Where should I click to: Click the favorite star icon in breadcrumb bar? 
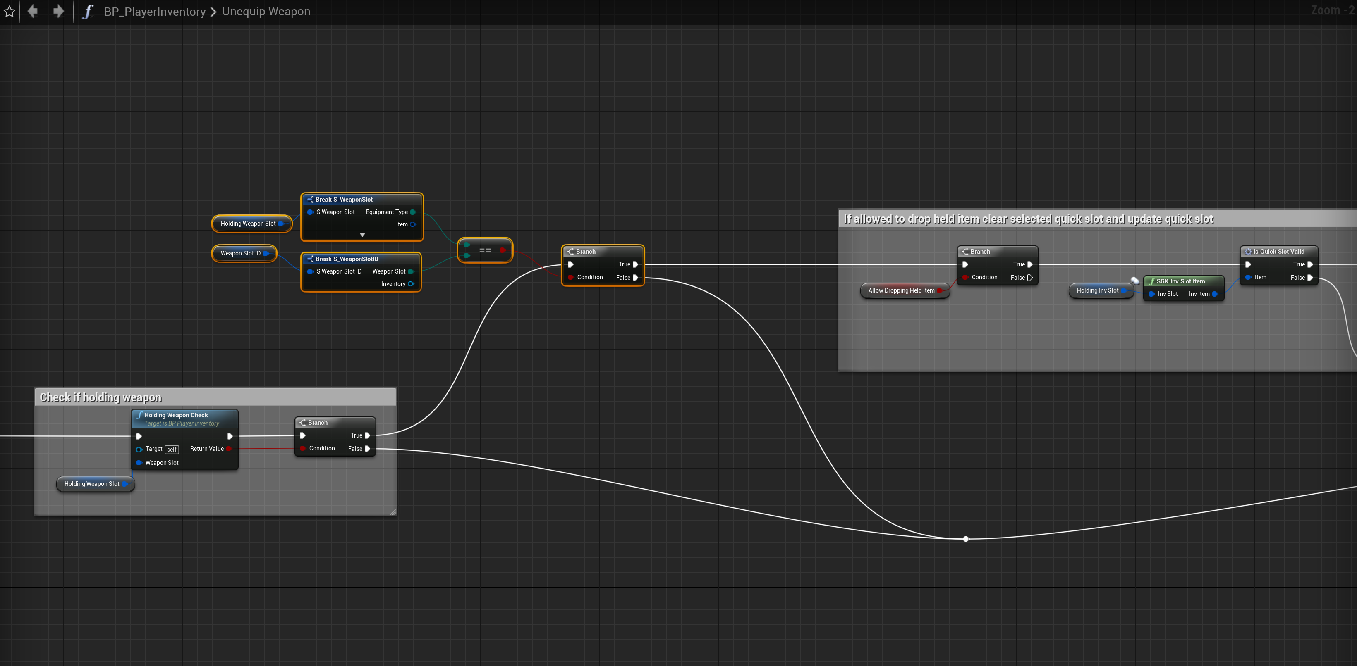pyautogui.click(x=9, y=11)
